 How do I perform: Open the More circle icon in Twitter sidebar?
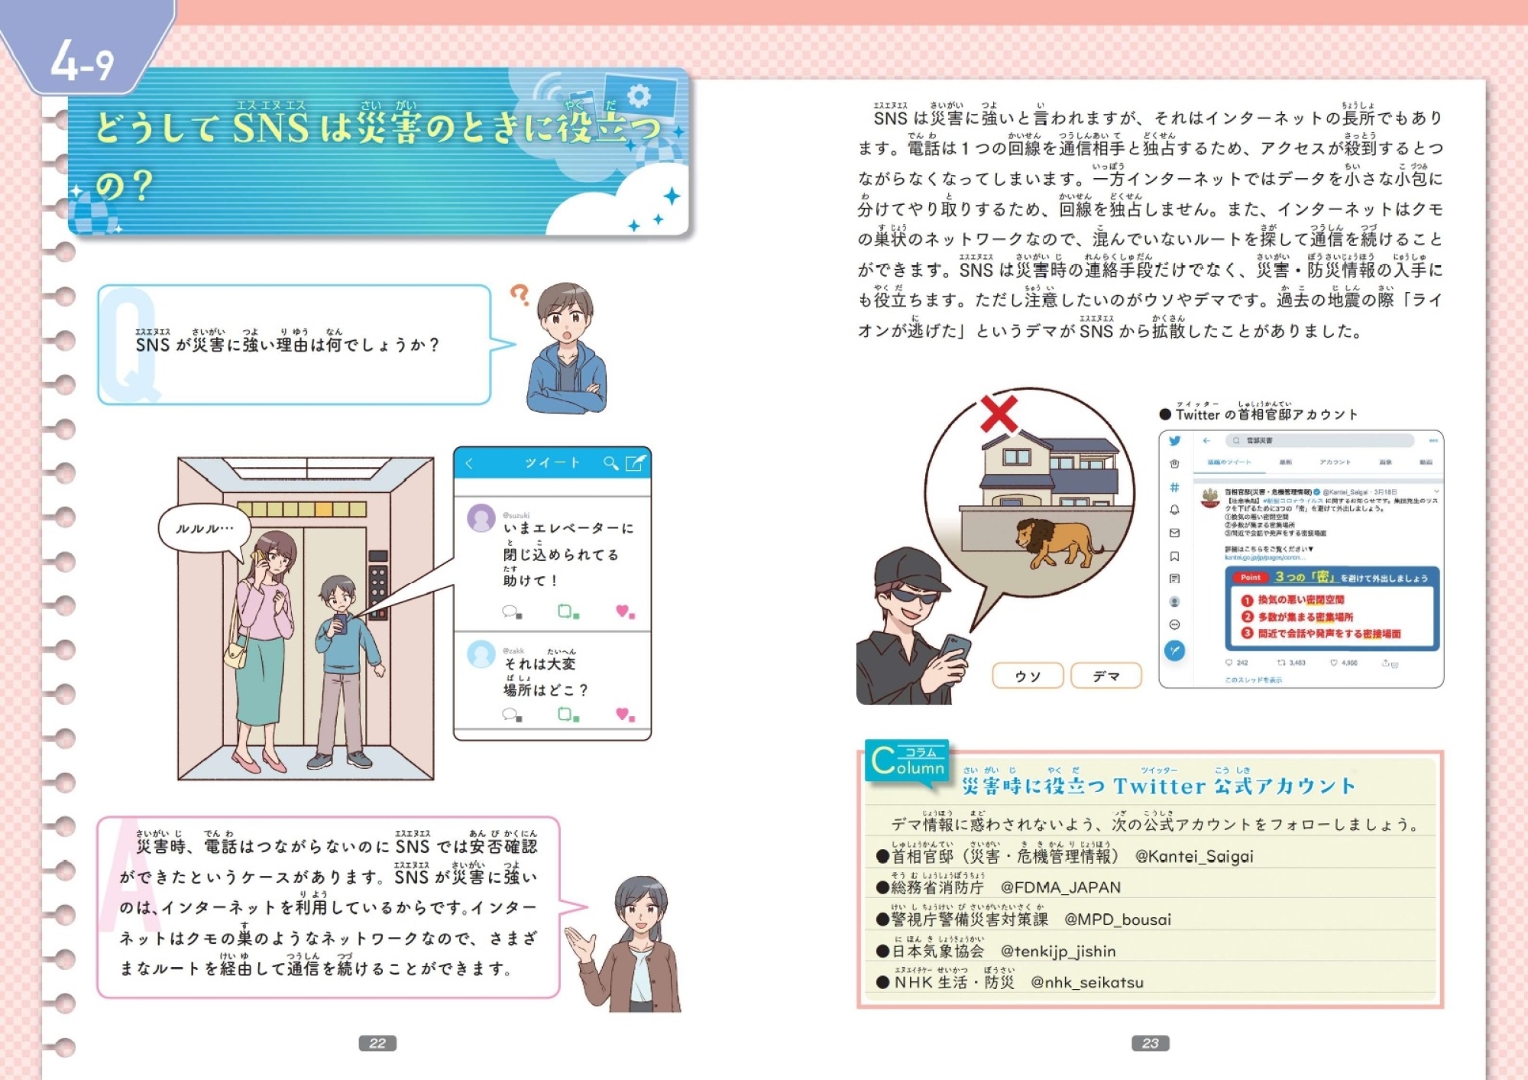(1174, 624)
